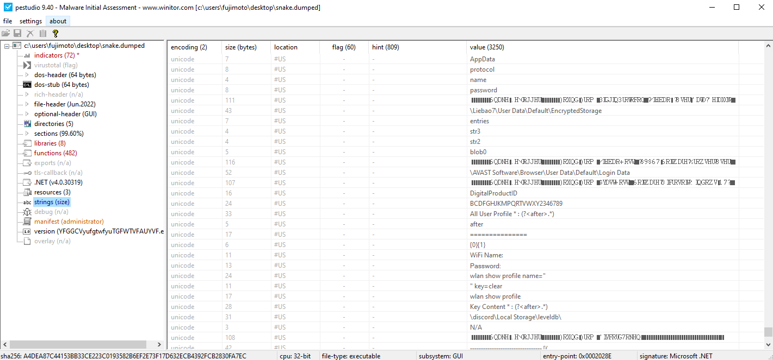
Task: Sort by the size (bytes) column header
Action: point(241,47)
